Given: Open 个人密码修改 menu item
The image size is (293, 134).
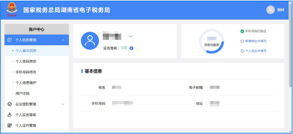Looking at the screenshot, I should coord(37,61).
